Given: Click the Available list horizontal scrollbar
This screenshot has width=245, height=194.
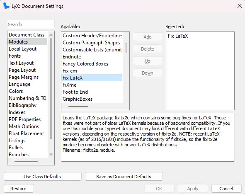Looking at the screenshot, I should (x=78, y=107).
